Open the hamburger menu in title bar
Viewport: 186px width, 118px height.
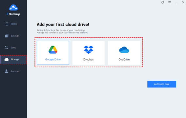tap(170, 2)
